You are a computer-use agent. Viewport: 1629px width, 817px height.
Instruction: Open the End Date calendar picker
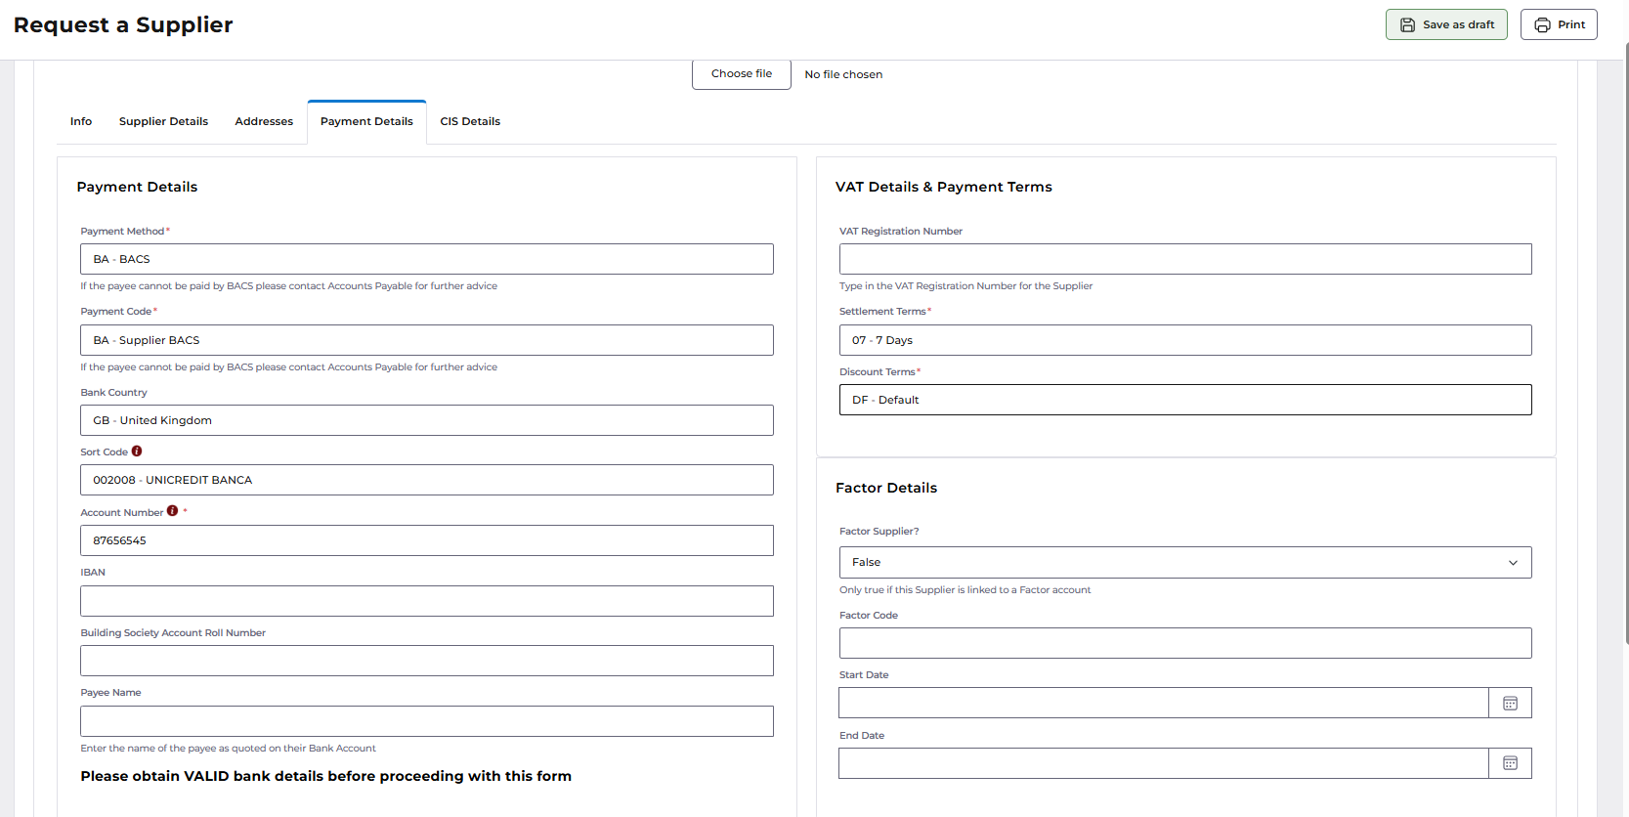tap(1510, 763)
